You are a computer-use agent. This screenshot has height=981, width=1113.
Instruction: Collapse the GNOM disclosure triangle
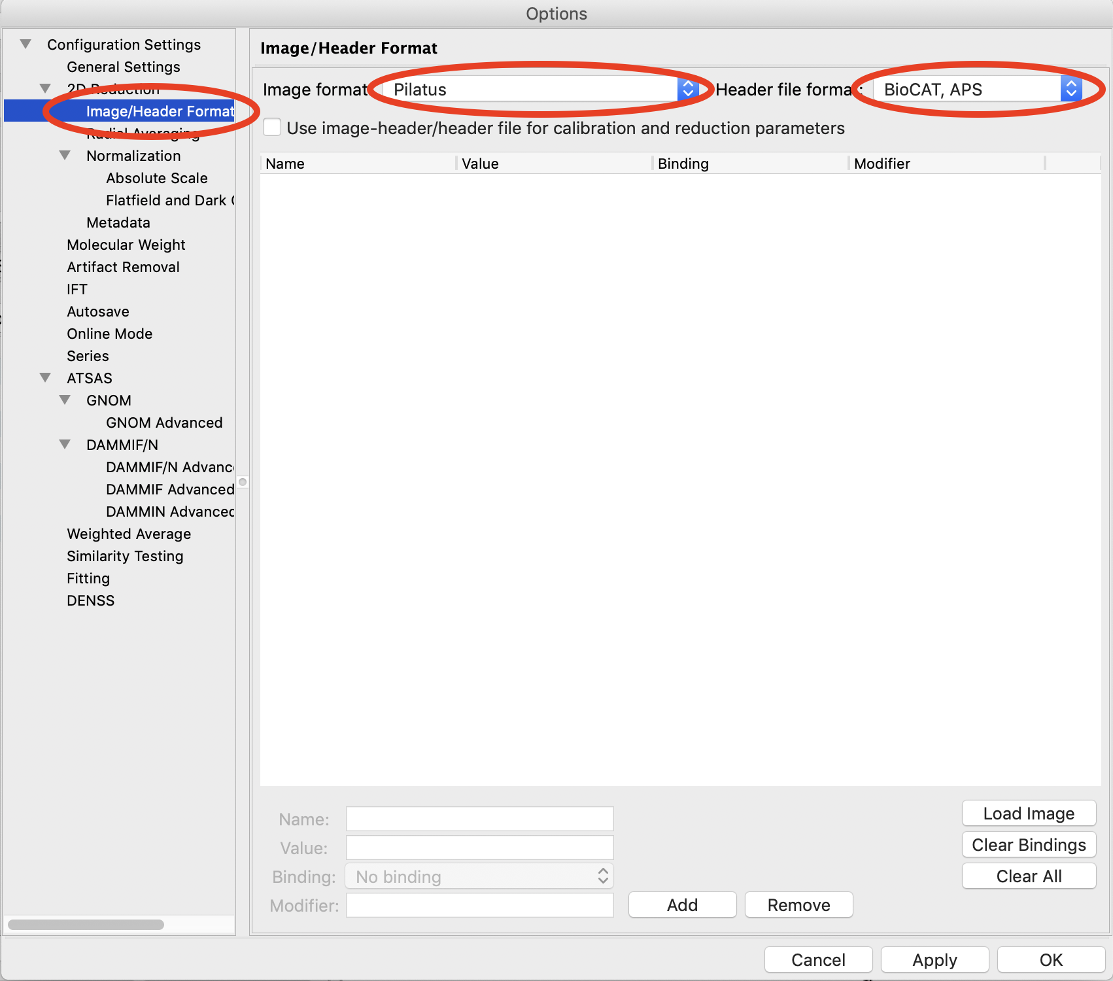(65, 400)
